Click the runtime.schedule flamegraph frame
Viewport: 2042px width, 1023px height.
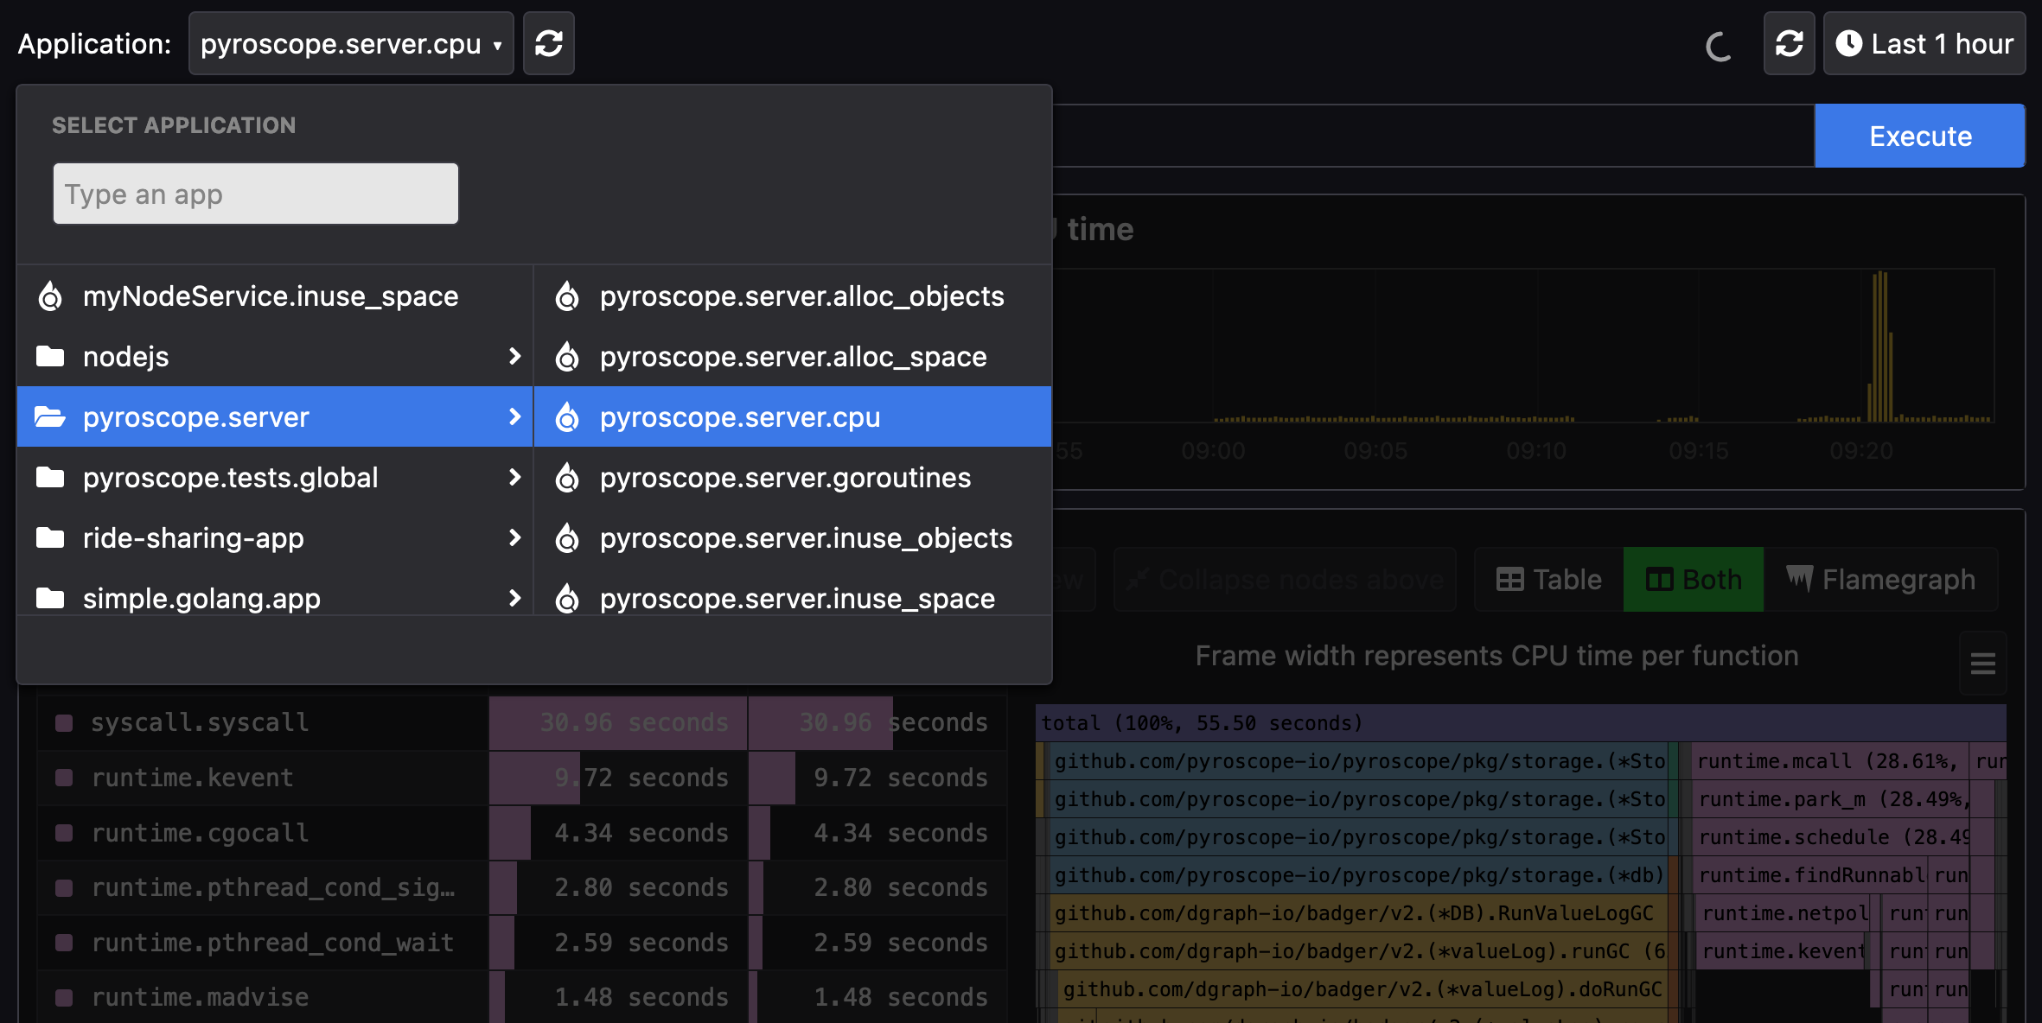click(x=1832, y=836)
